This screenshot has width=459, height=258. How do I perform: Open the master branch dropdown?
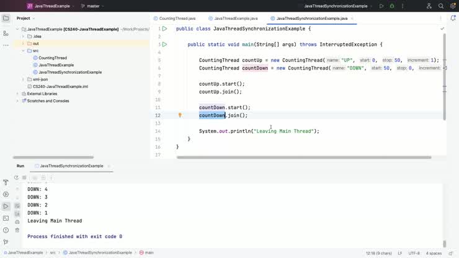92,6
